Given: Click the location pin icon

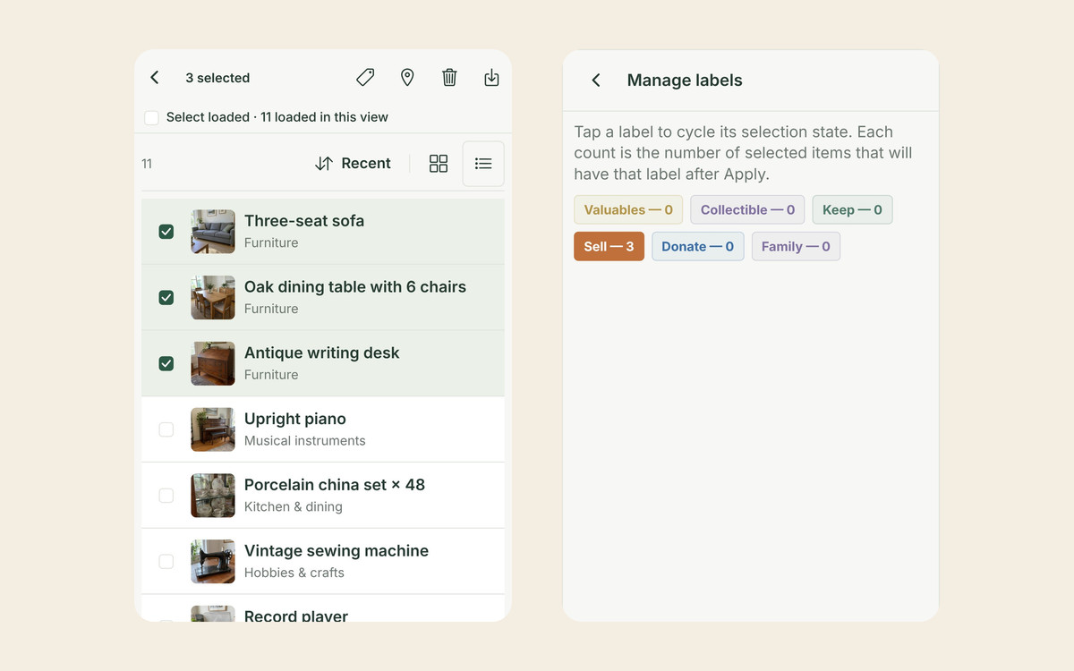Looking at the screenshot, I should click(407, 78).
